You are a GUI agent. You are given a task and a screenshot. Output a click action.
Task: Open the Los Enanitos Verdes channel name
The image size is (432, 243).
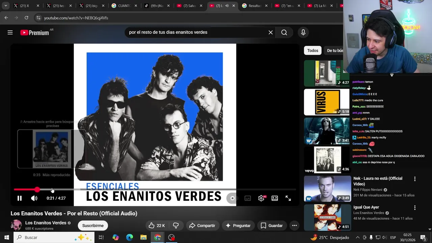tap(46, 223)
